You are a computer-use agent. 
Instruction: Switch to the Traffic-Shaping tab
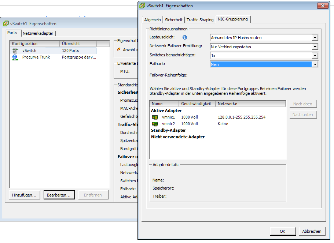200,20
